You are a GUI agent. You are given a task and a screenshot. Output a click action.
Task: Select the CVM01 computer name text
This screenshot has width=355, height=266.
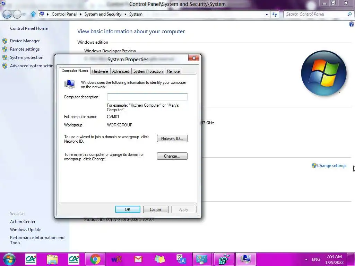click(x=113, y=117)
